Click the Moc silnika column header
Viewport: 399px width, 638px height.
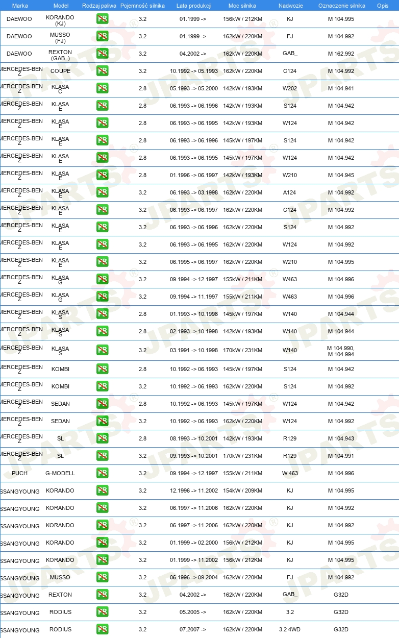(242, 6)
